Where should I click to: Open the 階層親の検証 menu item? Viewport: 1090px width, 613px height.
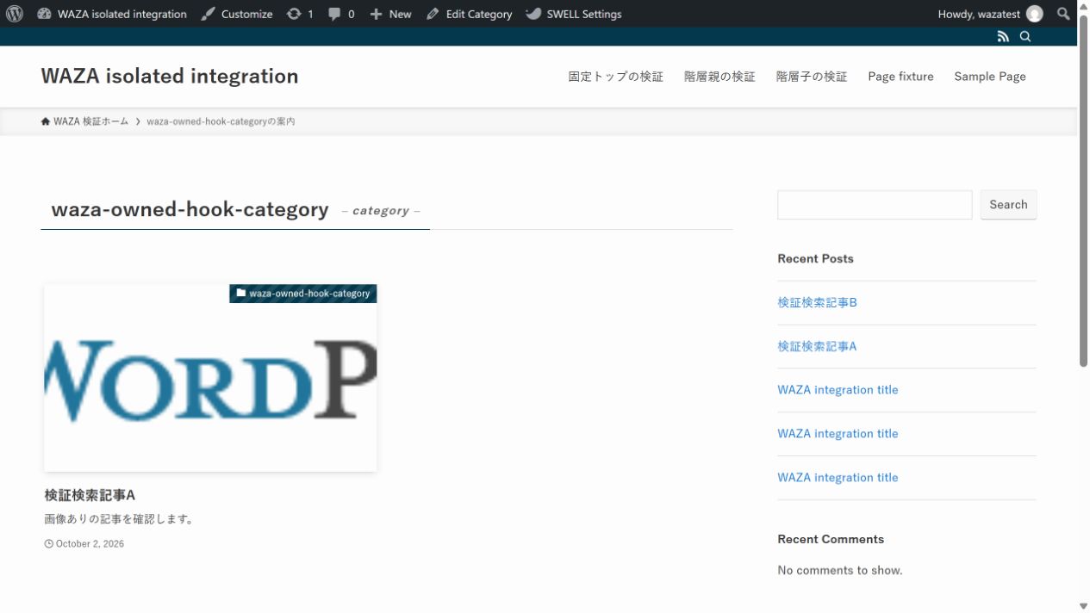pyautogui.click(x=719, y=77)
